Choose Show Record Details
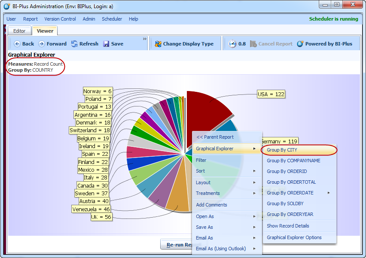The height and width of the screenshot is (258, 366). [x=288, y=226]
